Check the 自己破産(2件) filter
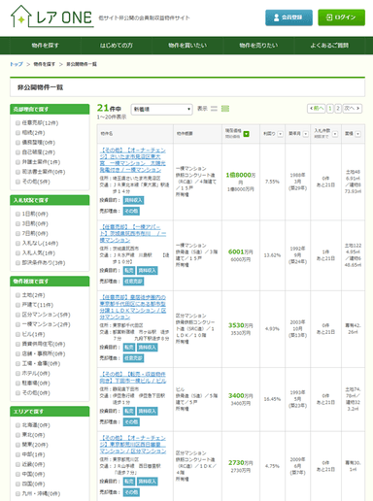The height and width of the screenshot is (501, 373). pos(17,152)
